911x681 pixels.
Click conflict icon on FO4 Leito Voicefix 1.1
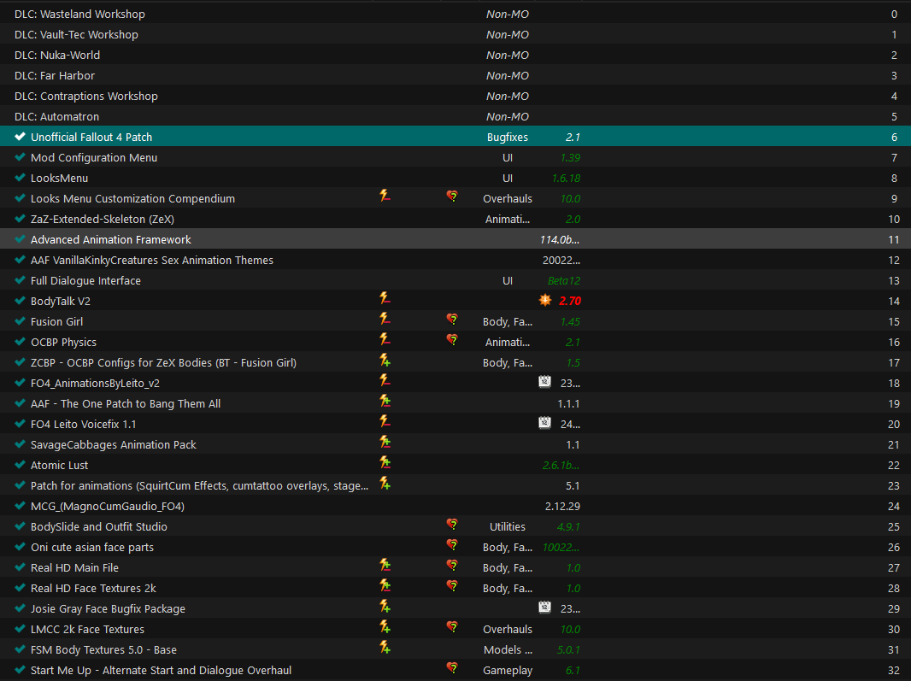385,421
